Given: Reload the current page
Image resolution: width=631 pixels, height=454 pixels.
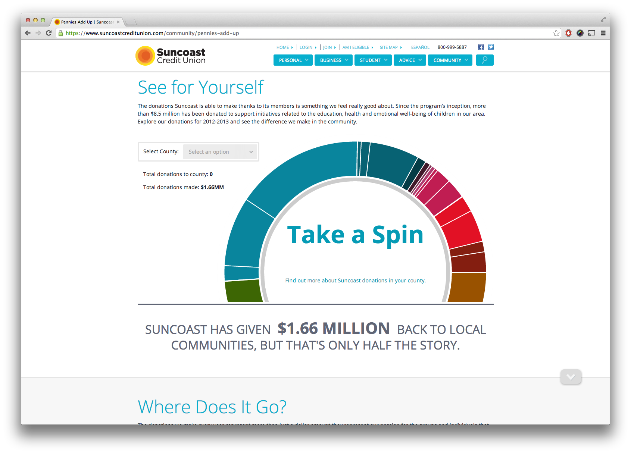Looking at the screenshot, I should pyautogui.click(x=49, y=33).
